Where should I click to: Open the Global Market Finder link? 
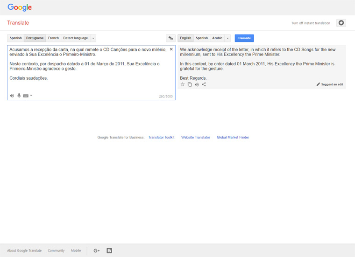click(x=233, y=137)
